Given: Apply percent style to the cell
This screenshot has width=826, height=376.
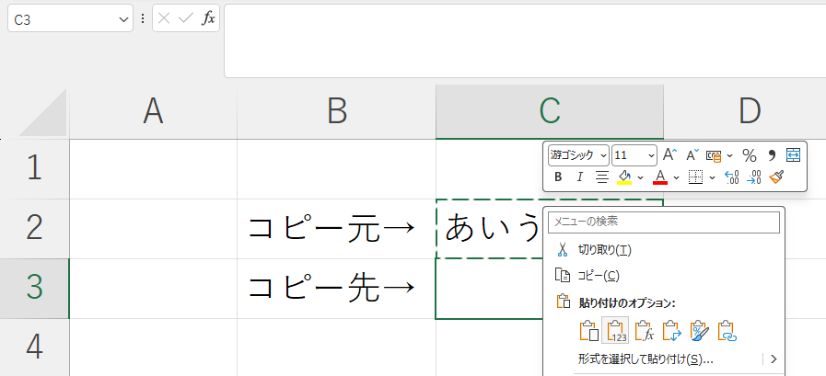Looking at the screenshot, I should (749, 155).
